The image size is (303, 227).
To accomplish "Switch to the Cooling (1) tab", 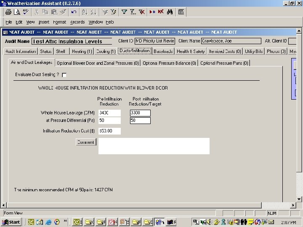I will (x=106, y=51).
